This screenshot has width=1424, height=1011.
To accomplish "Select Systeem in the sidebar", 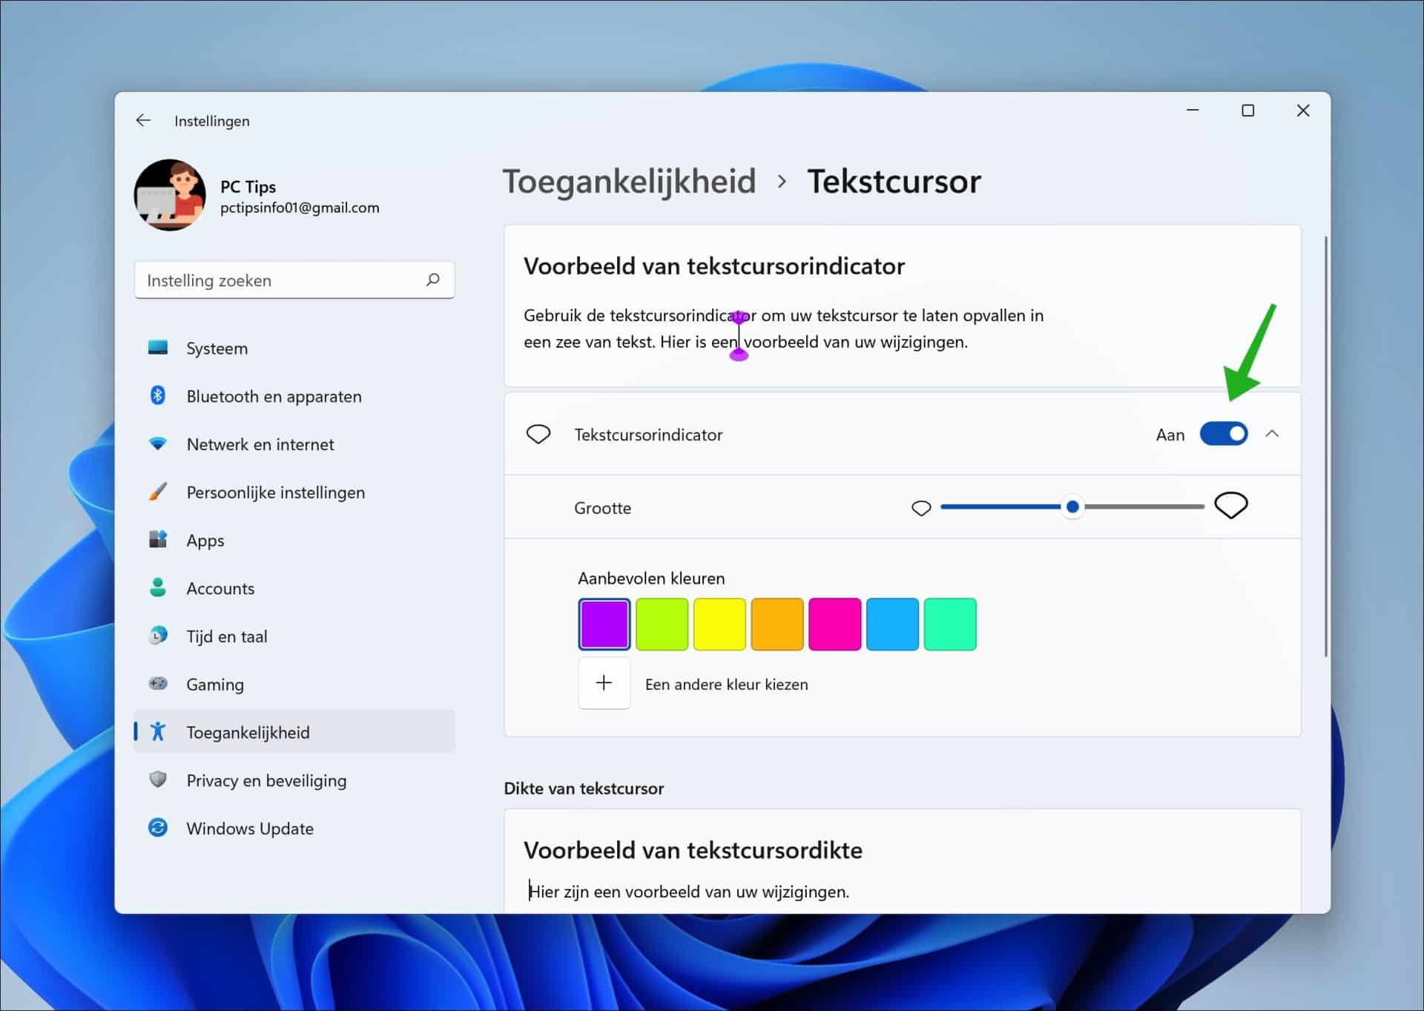I will pos(158,348).
